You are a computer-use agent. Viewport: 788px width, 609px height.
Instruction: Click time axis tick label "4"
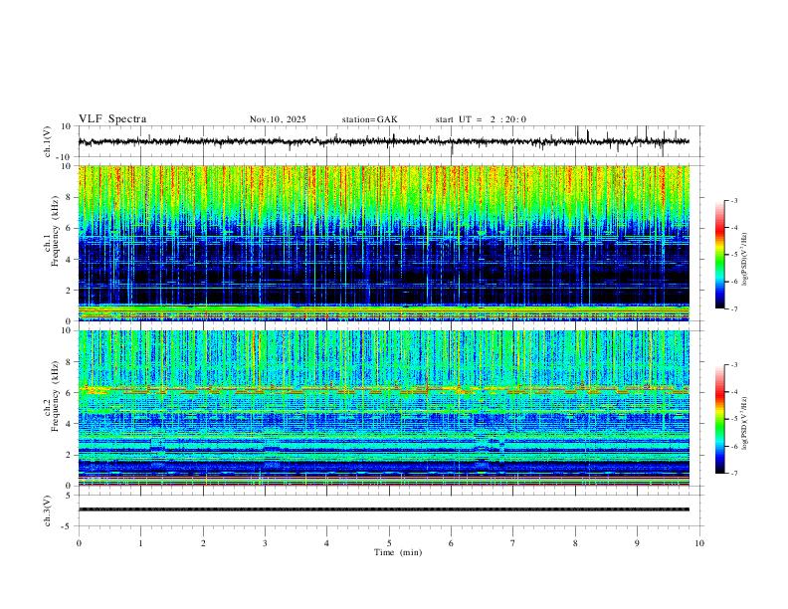pyautogui.click(x=326, y=543)
